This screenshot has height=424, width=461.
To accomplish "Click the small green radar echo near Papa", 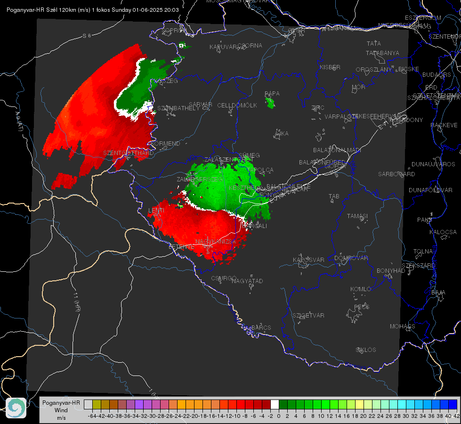I will coord(270,103).
